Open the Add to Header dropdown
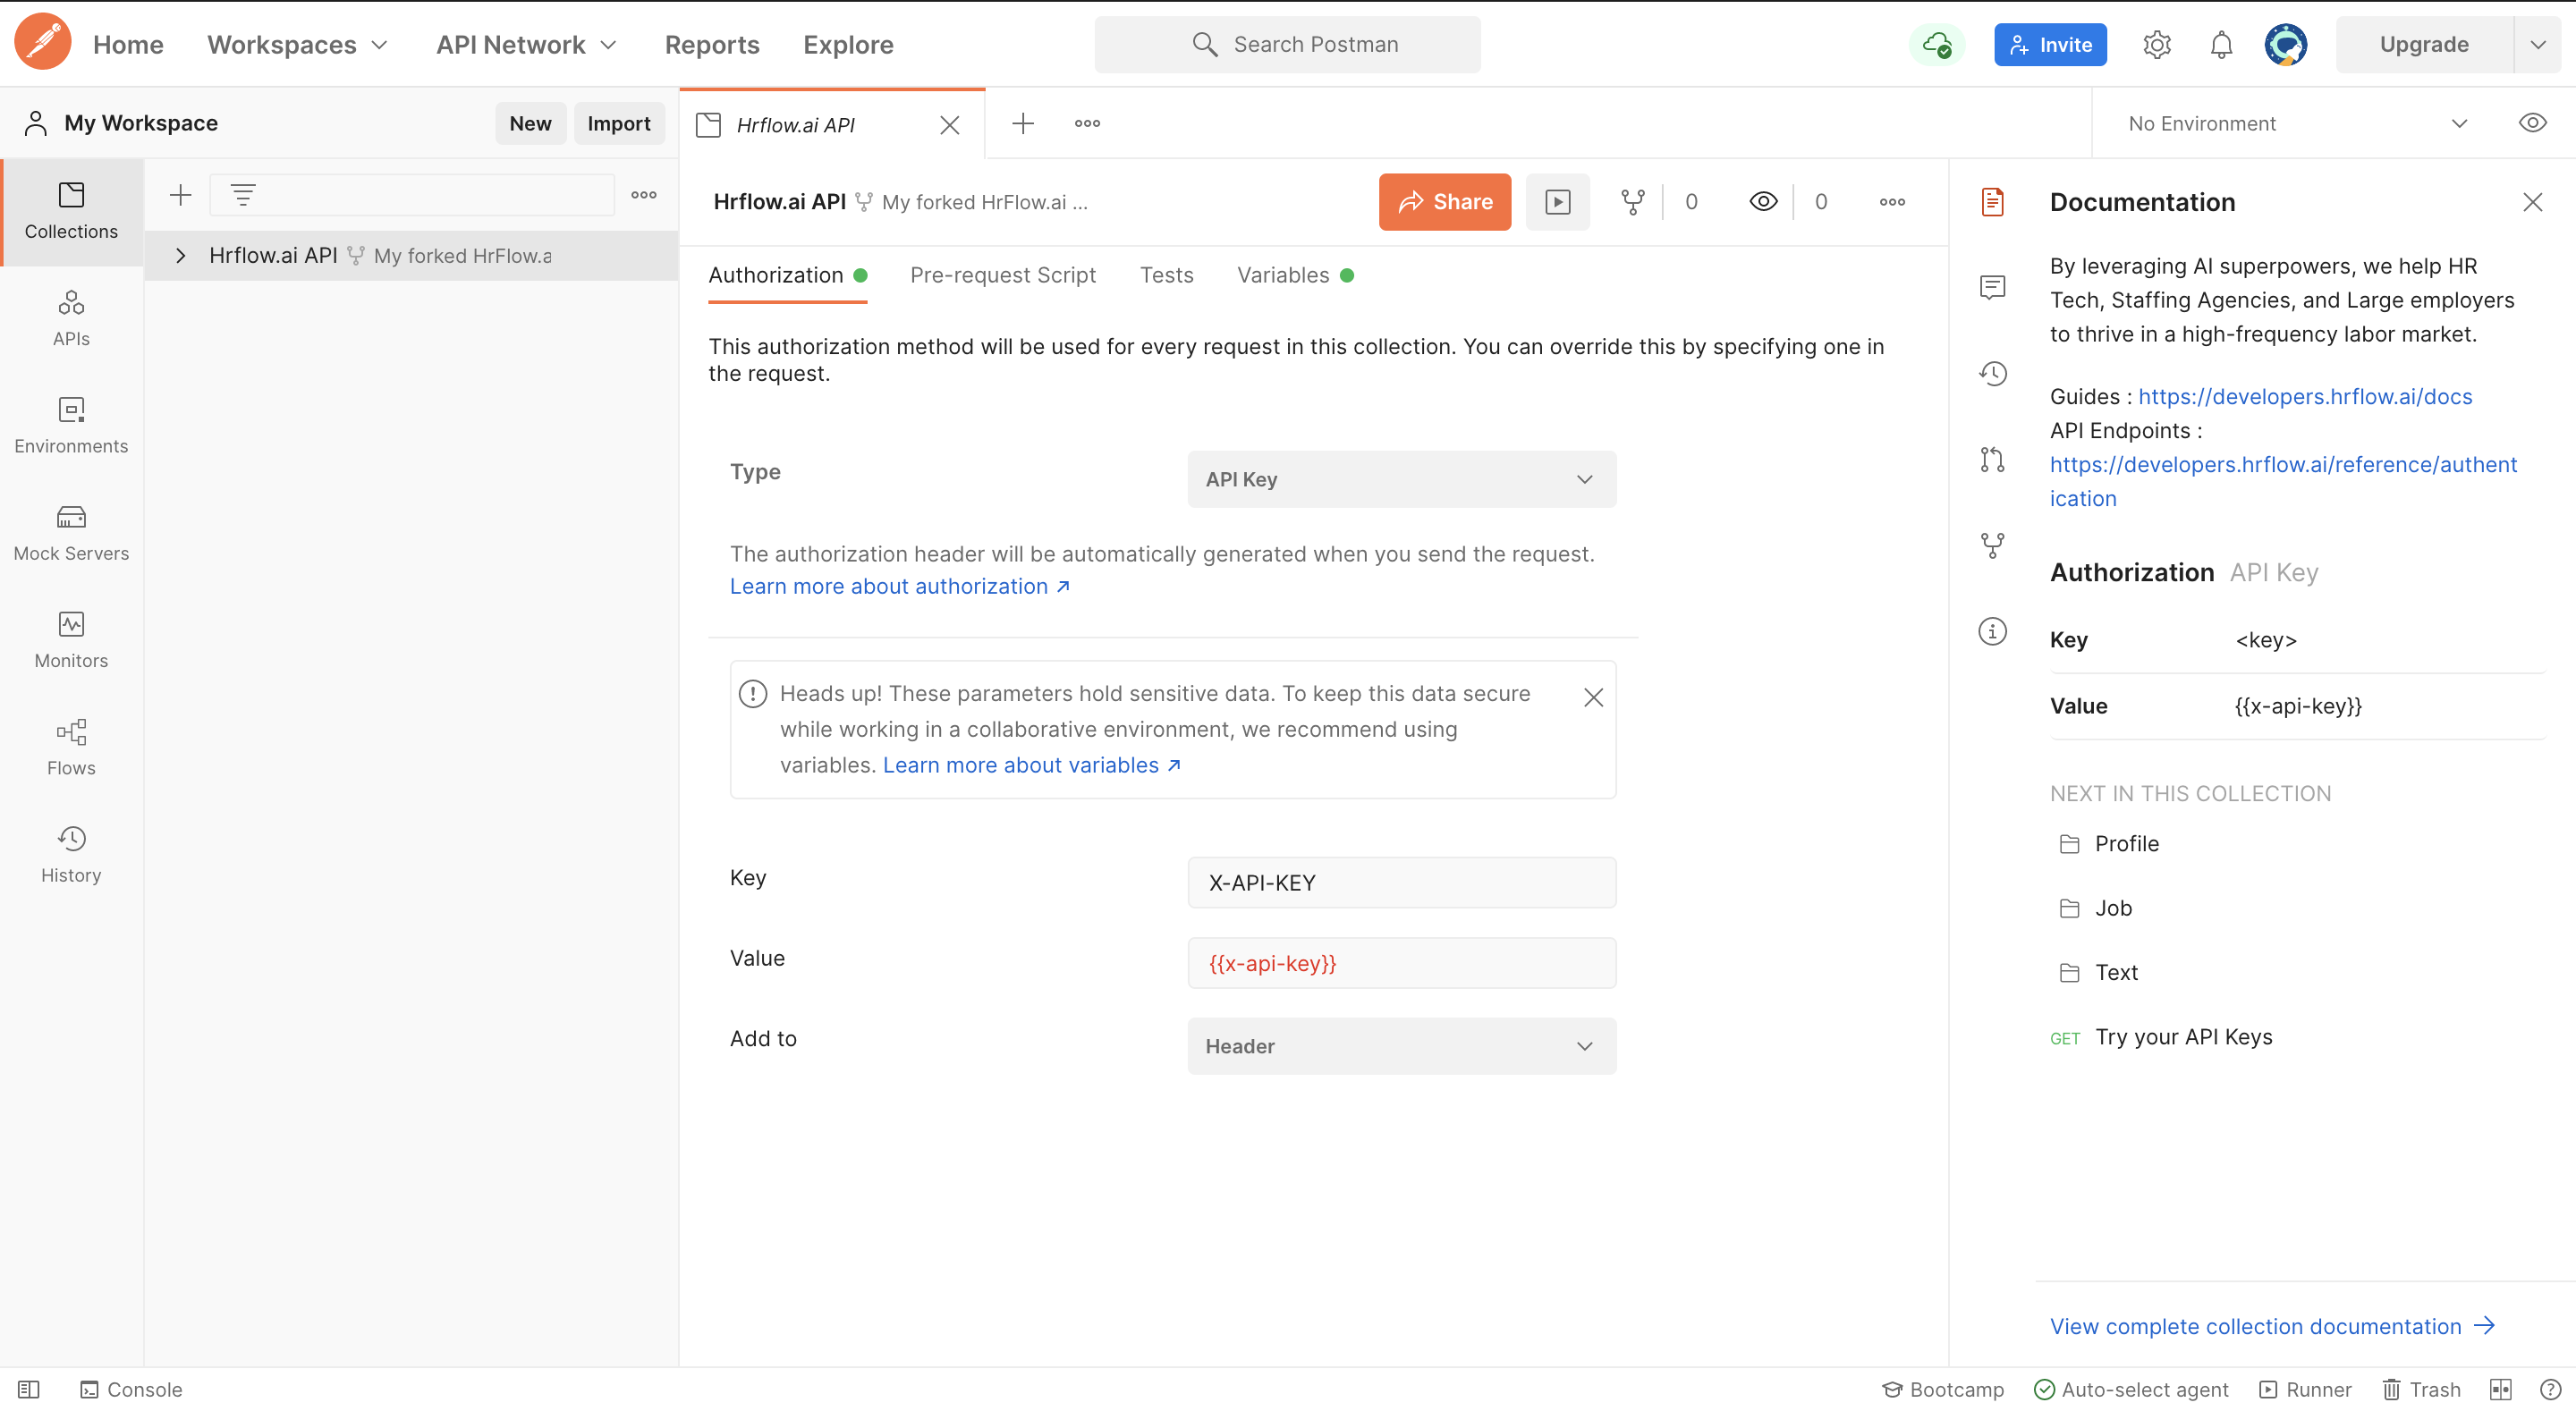 click(x=1401, y=1046)
